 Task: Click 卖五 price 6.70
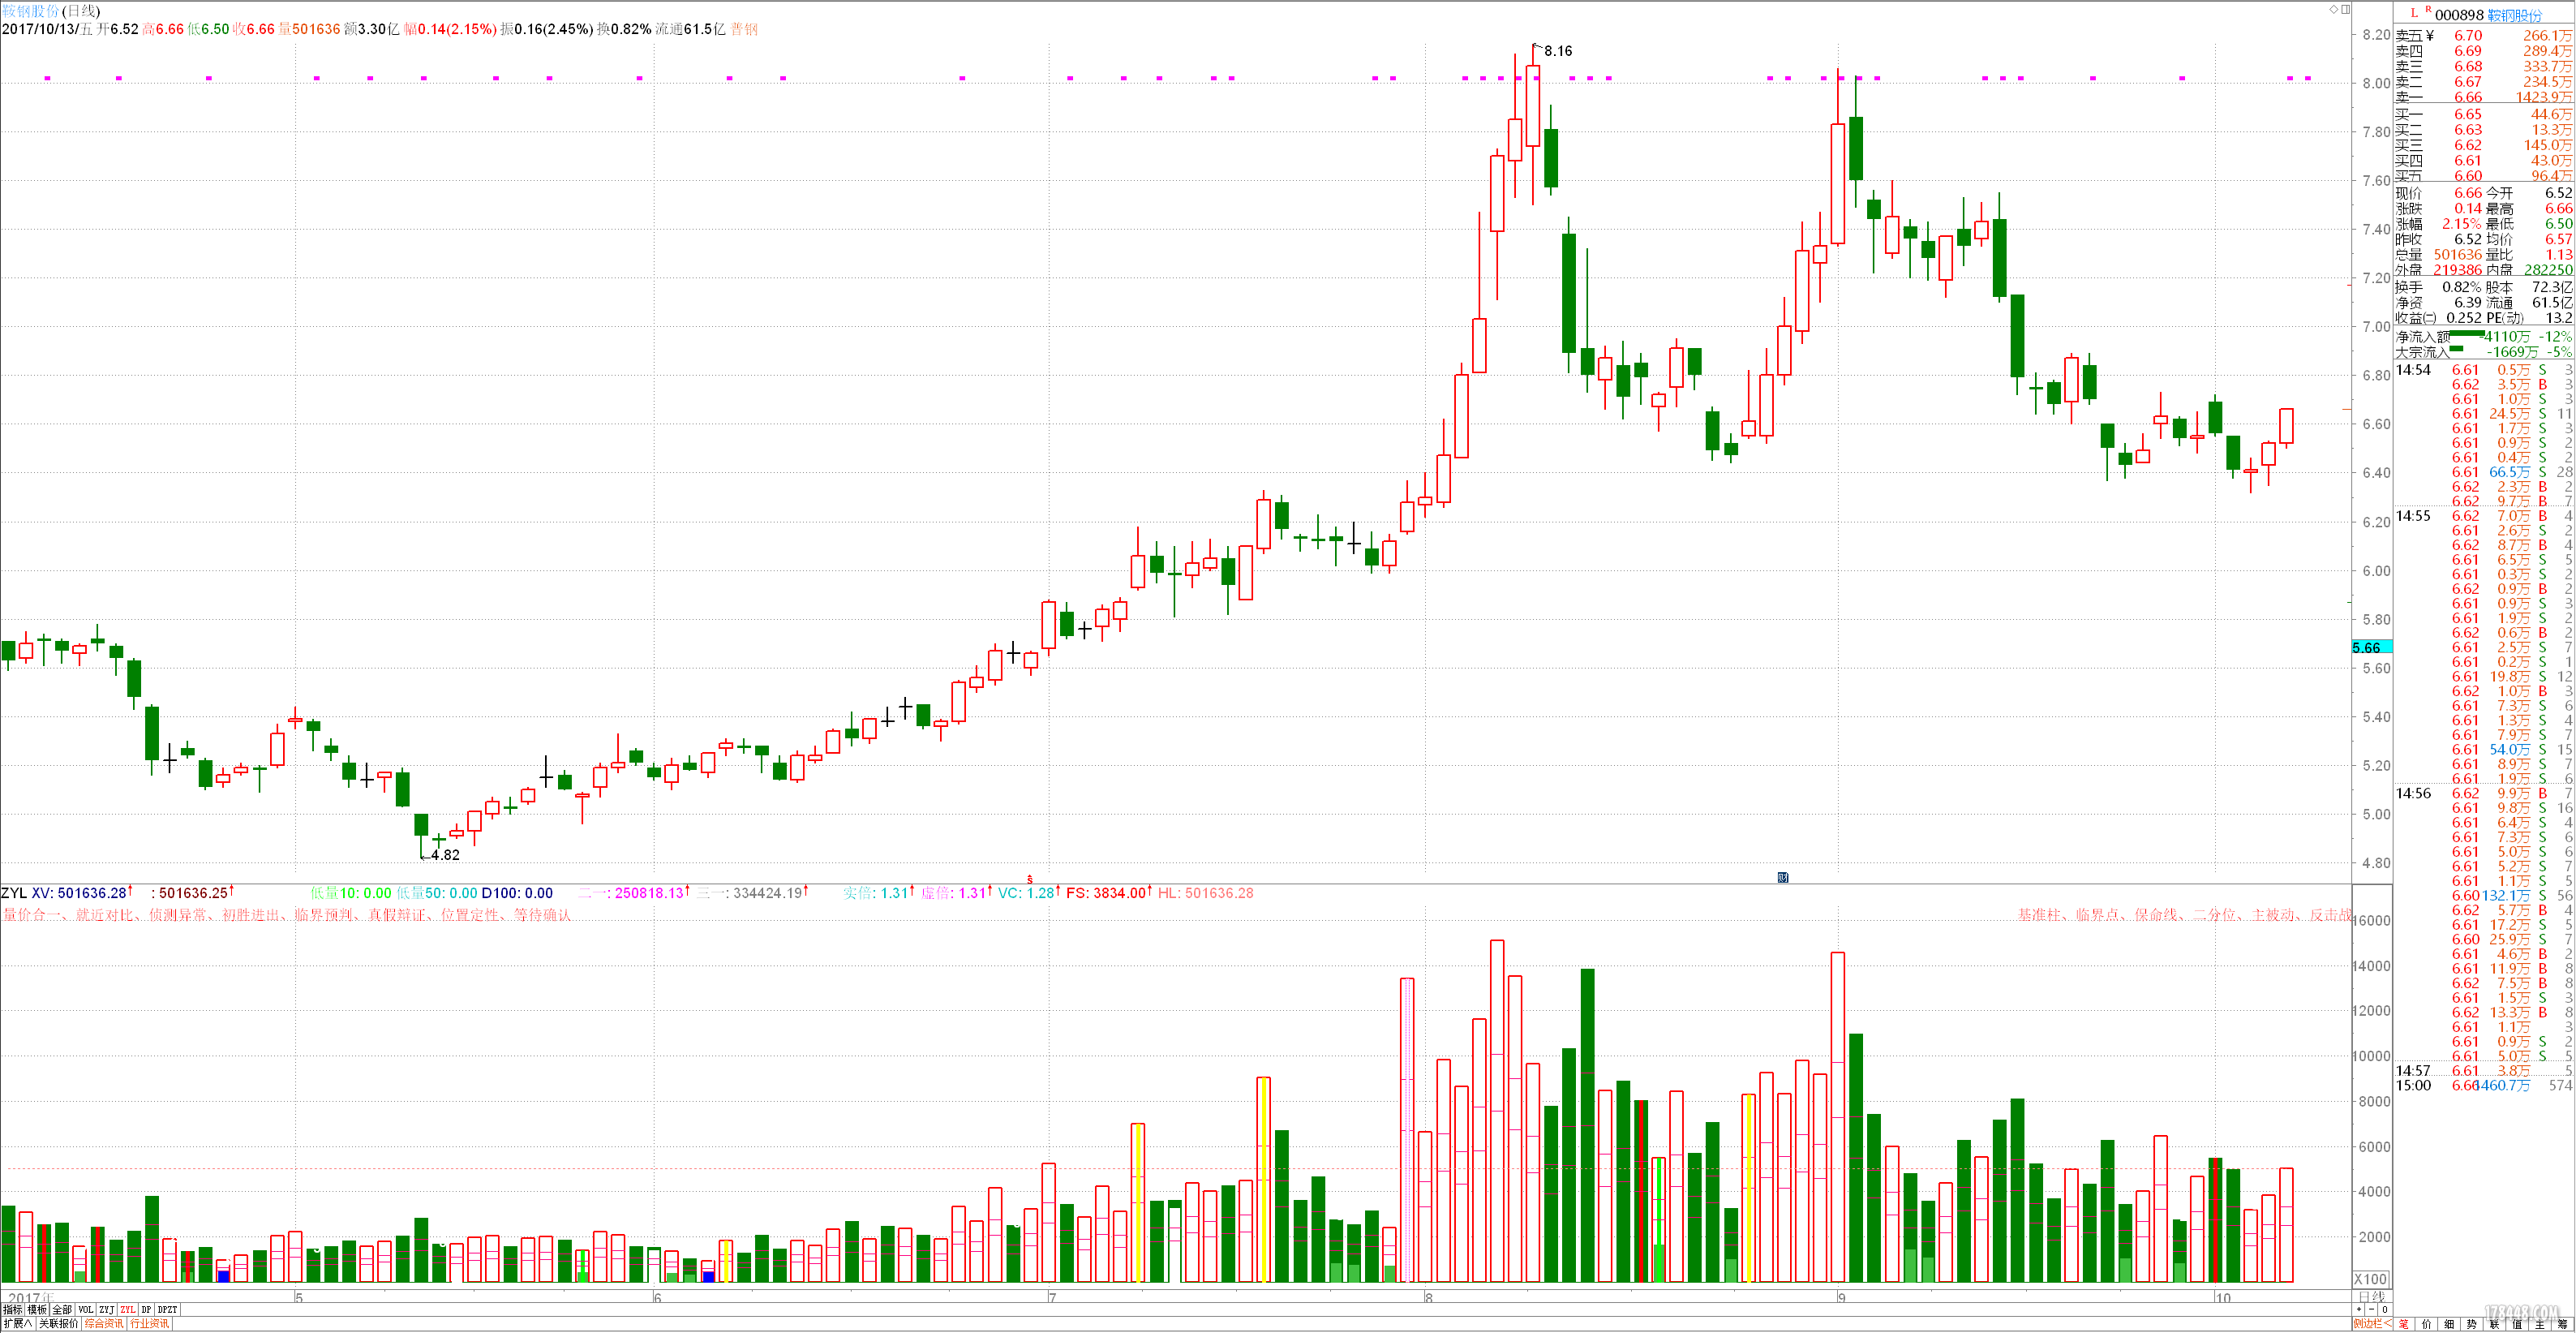pos(2468,36)
